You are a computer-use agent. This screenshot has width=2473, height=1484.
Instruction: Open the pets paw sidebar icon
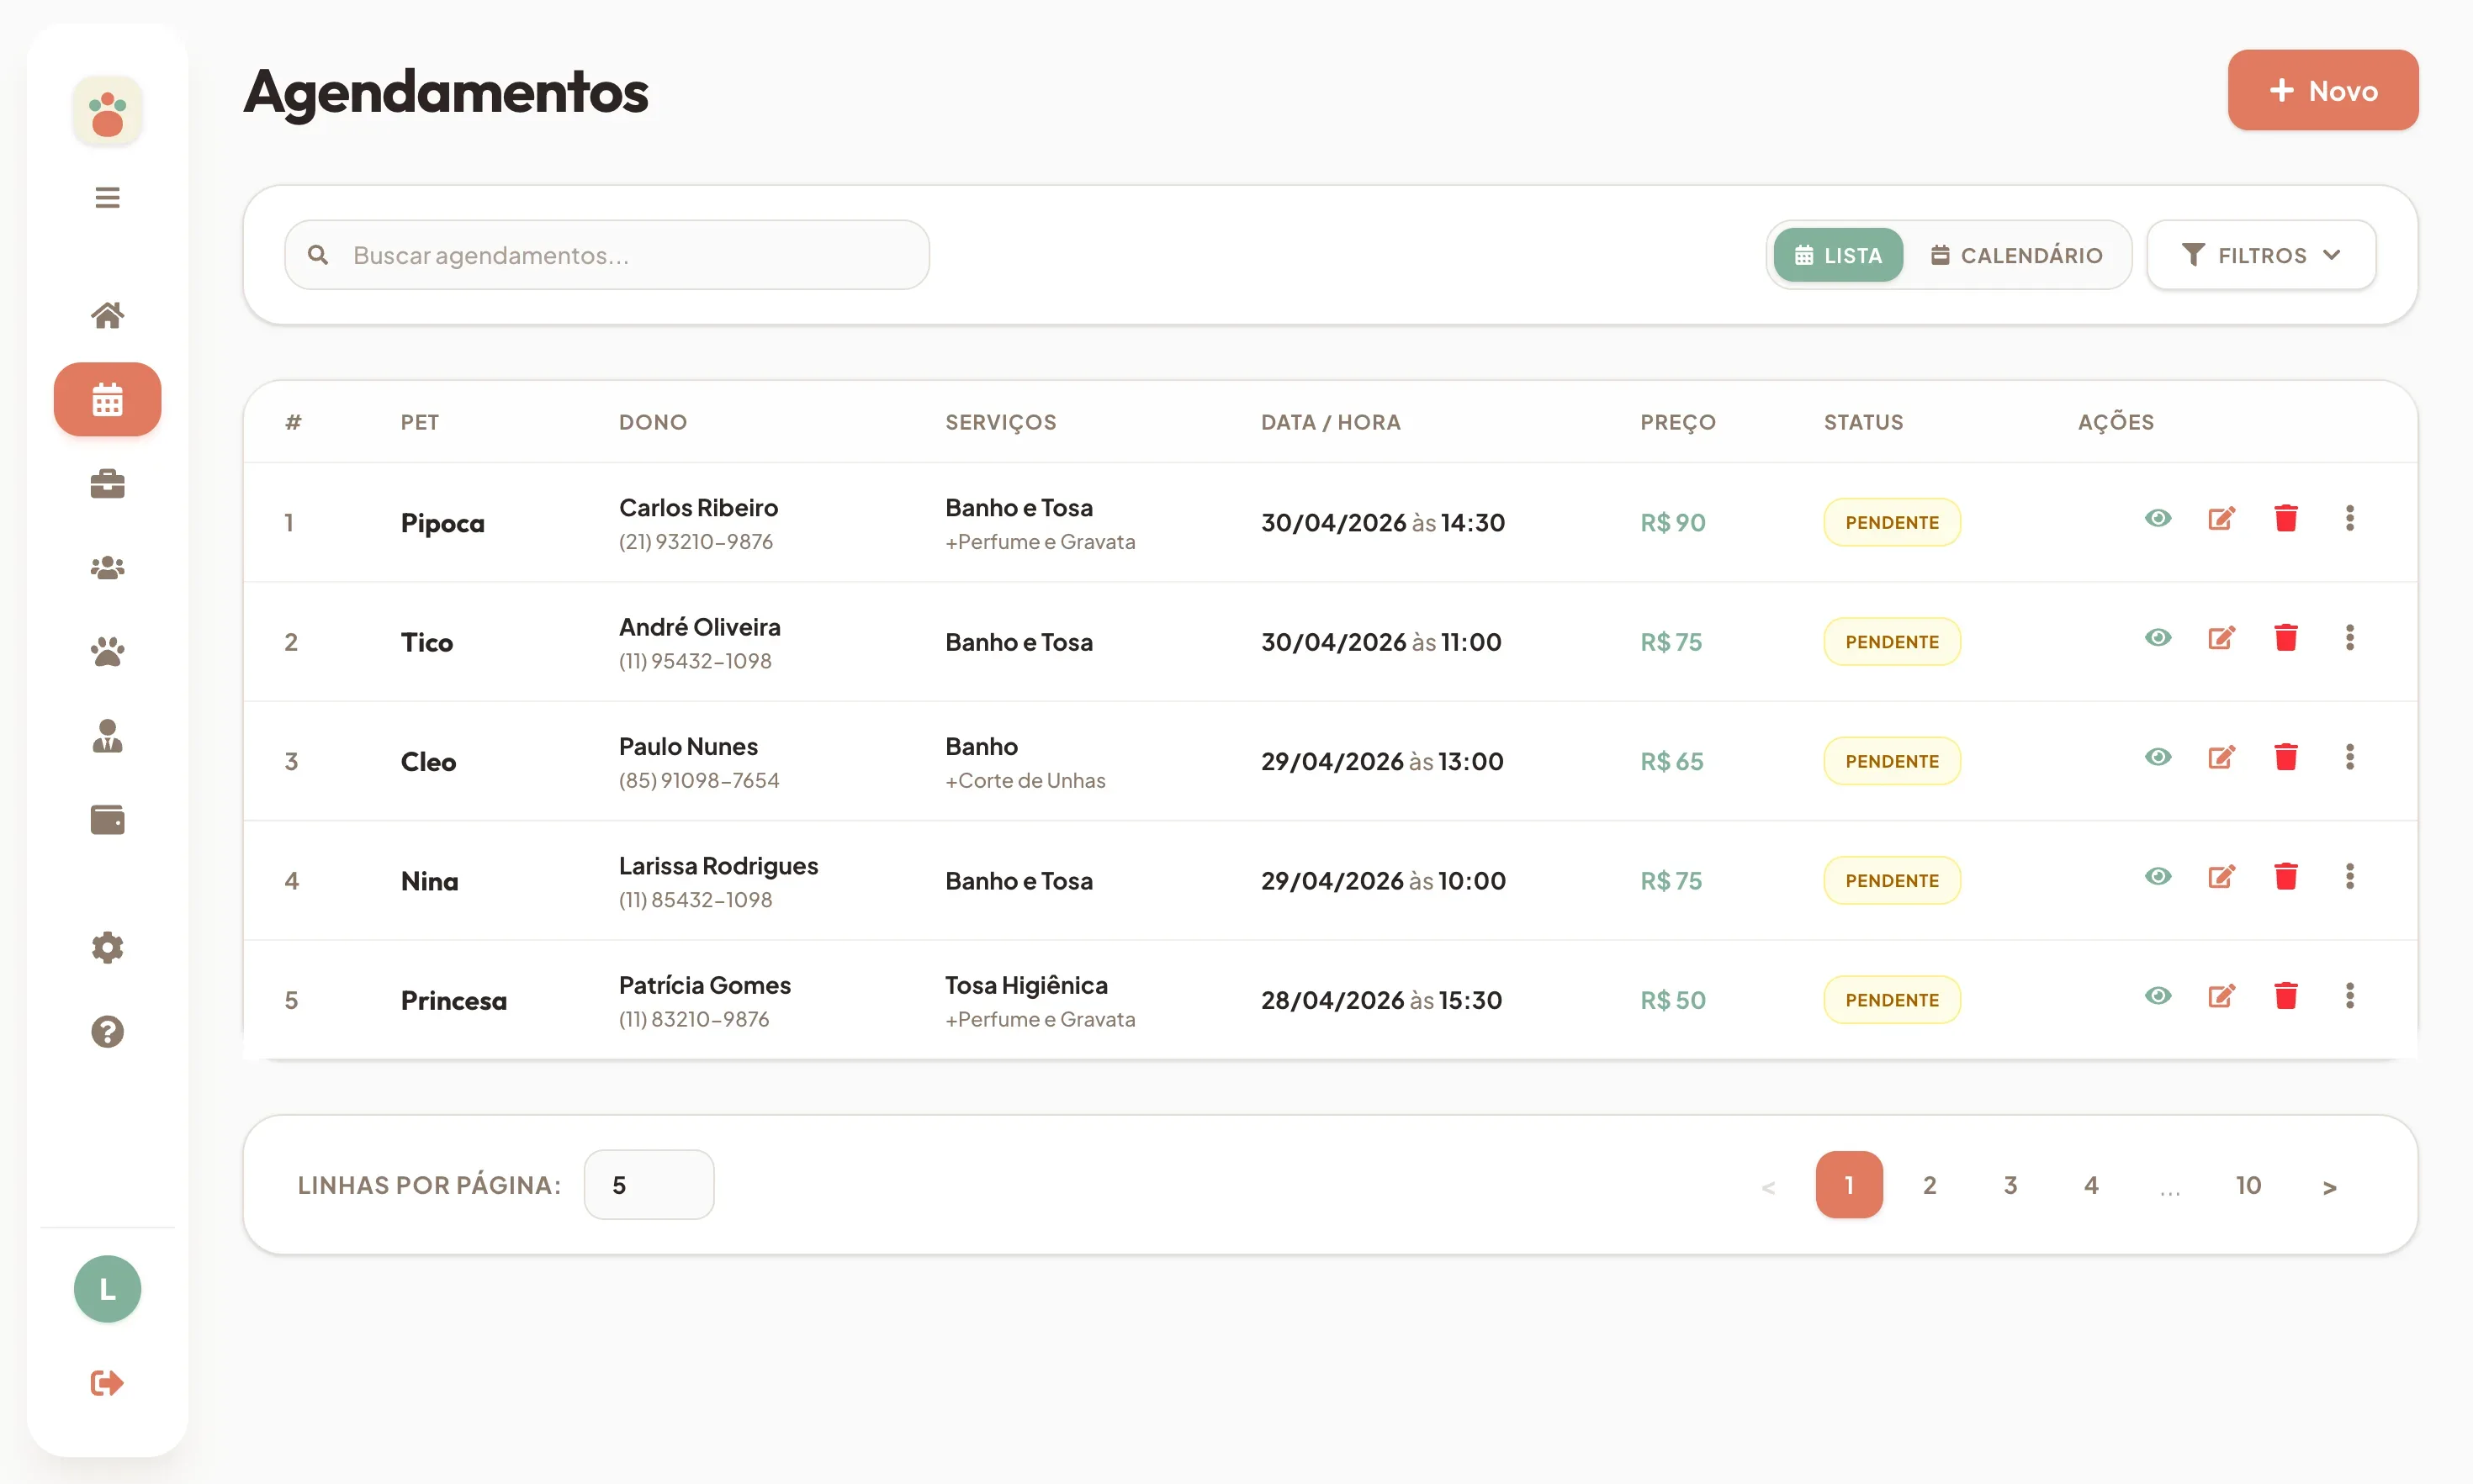[x=107, y=652]
